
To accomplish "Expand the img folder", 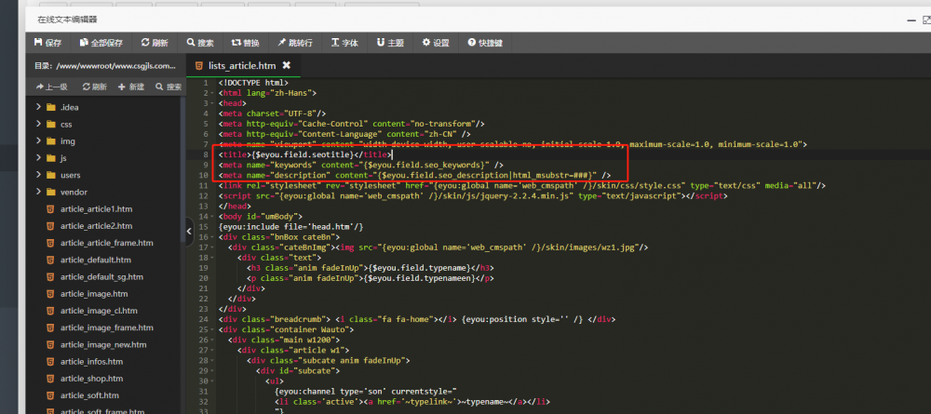I will tap(38, 140).
